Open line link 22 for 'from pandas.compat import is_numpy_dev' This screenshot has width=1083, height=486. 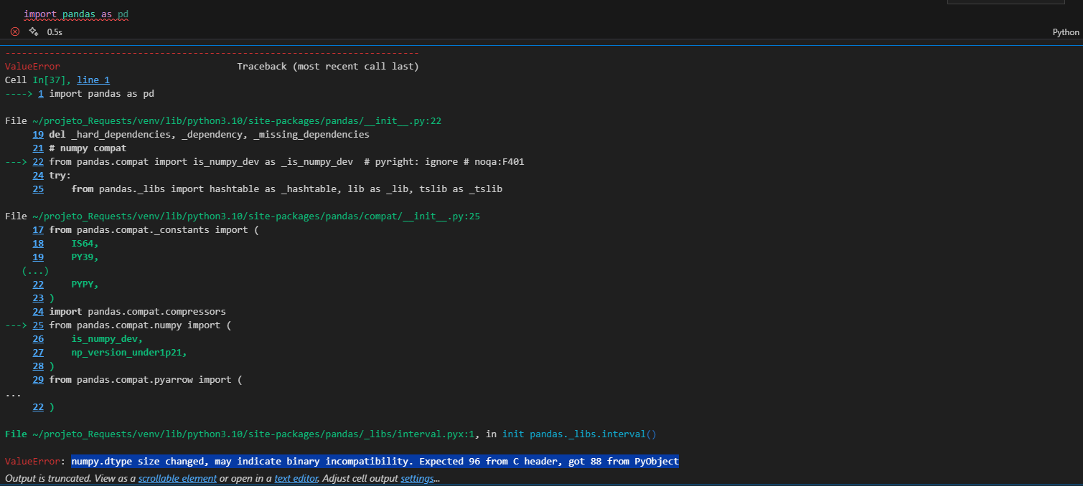tap(38, 162)
